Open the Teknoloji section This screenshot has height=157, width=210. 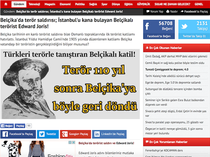[34, 4]
